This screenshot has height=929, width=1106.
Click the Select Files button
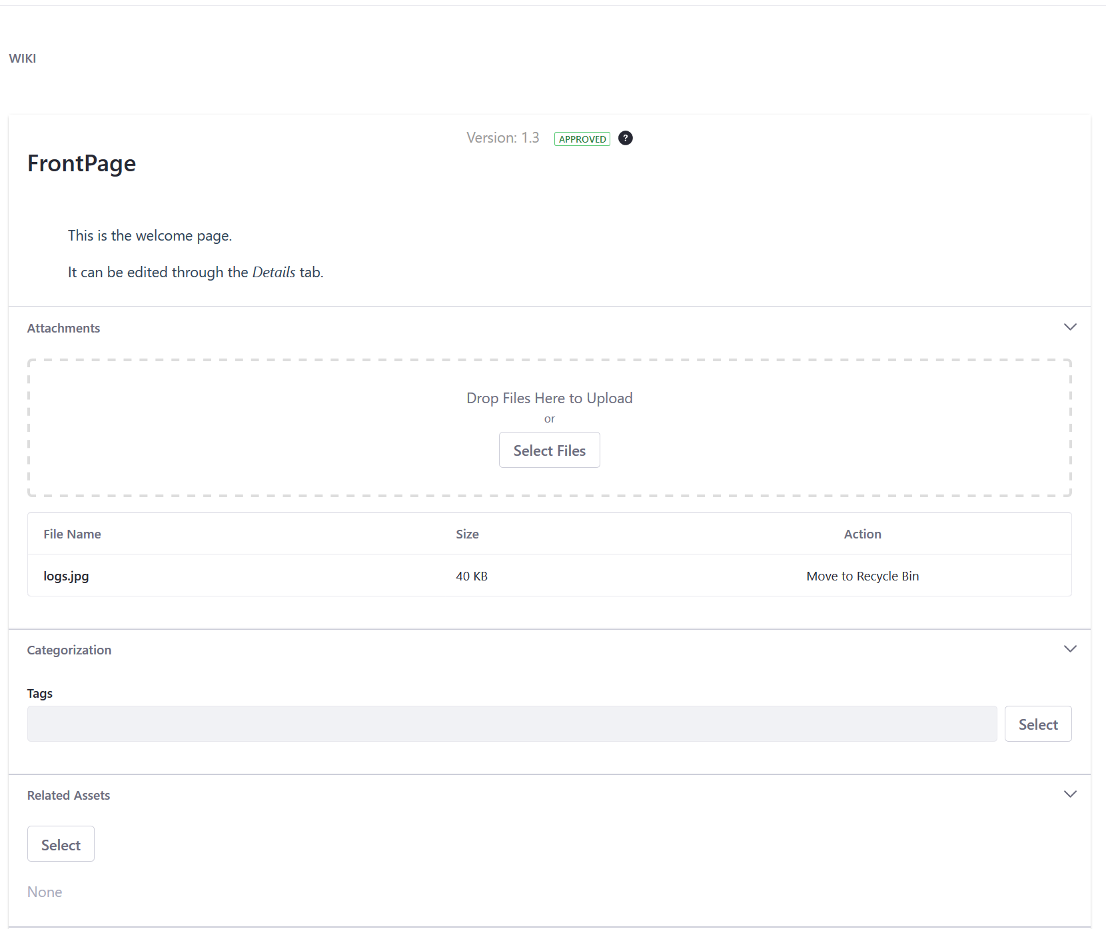(x=549, y=450)
